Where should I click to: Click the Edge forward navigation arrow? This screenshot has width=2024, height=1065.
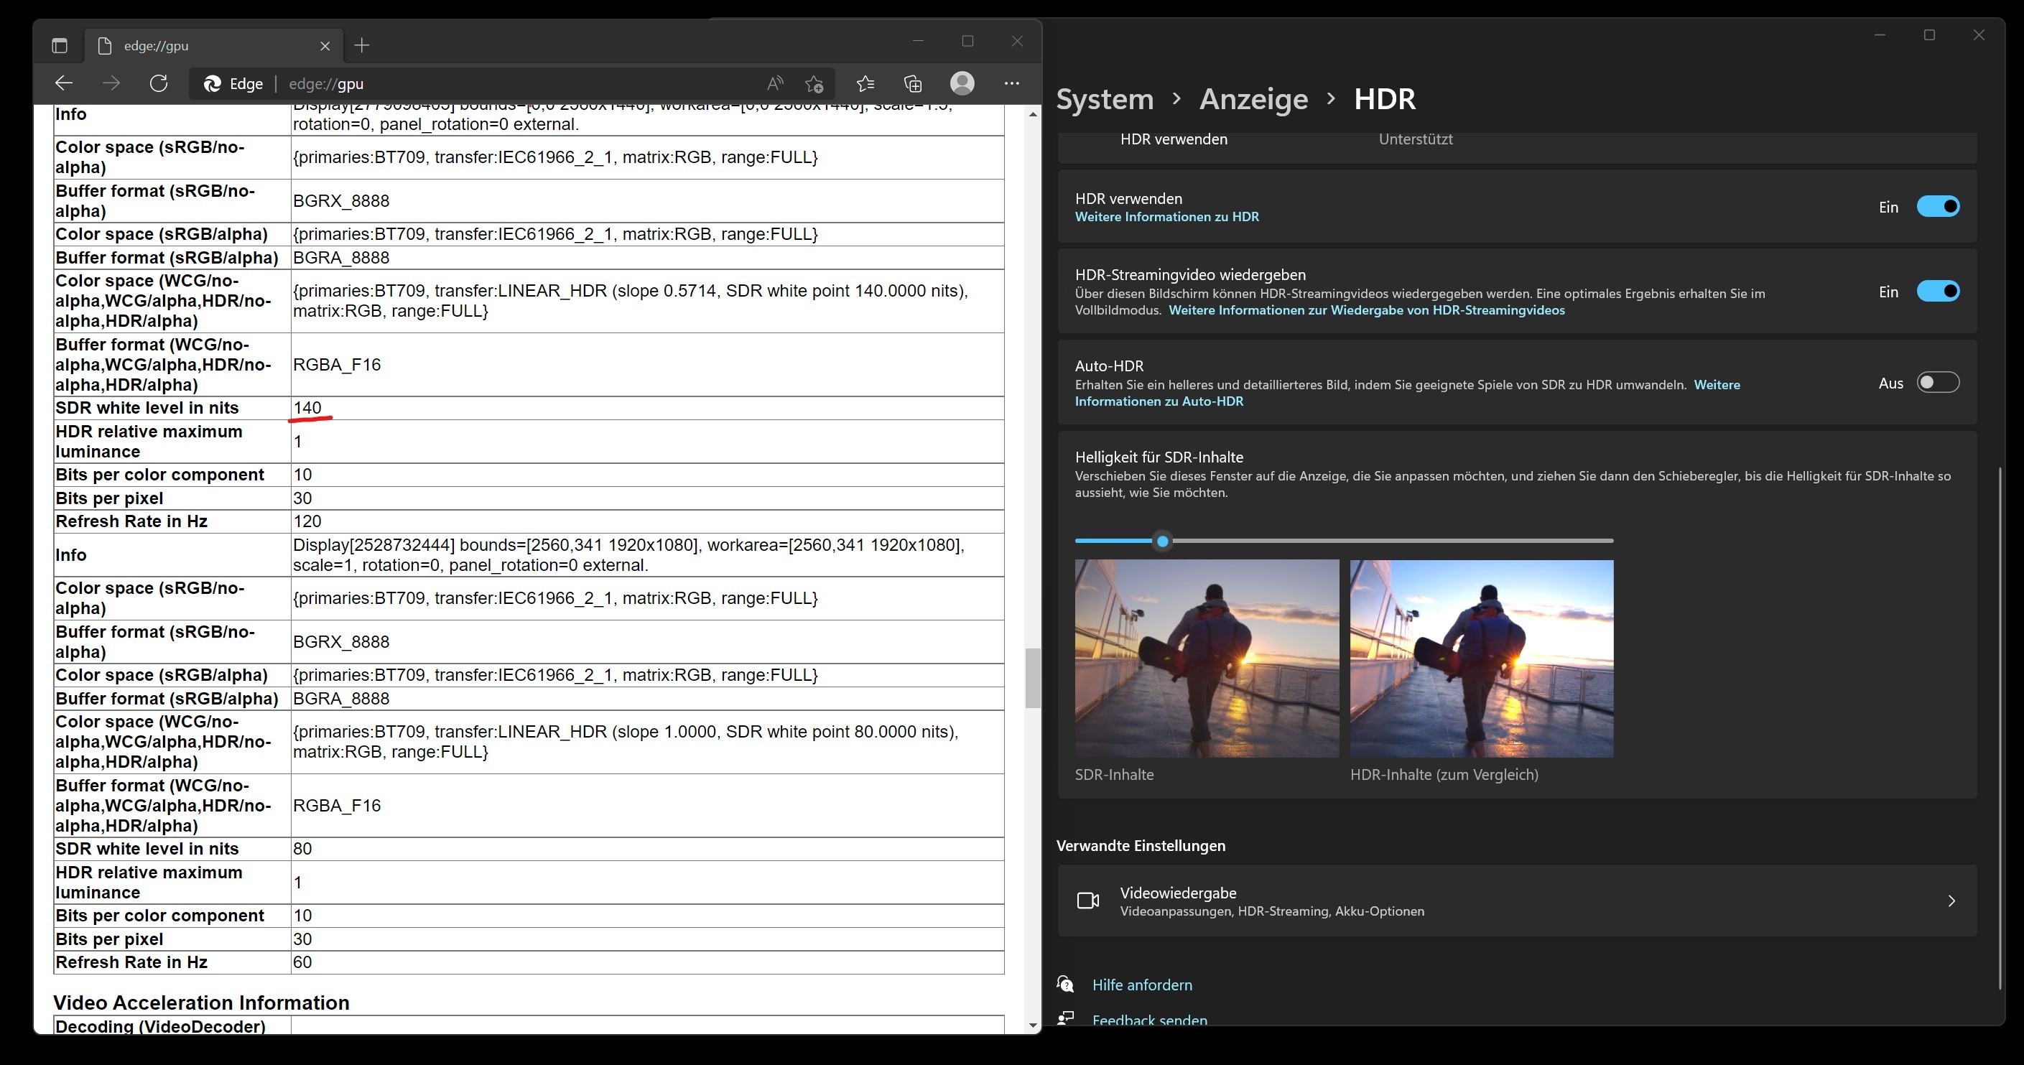pos(111,83)
